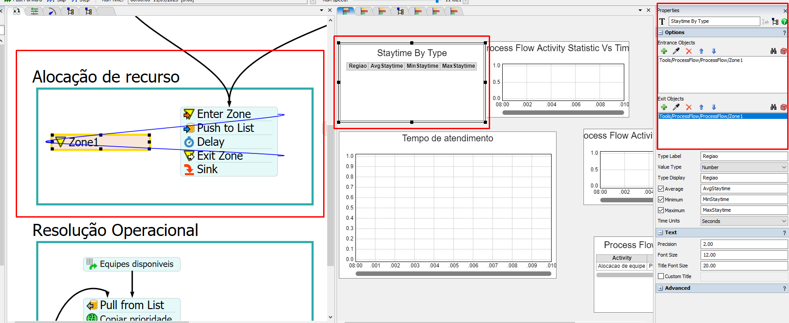Click the sampler eyedropper under Exit Objects
The width and height of the screenshot is (789, 323).
coord(676,107)
